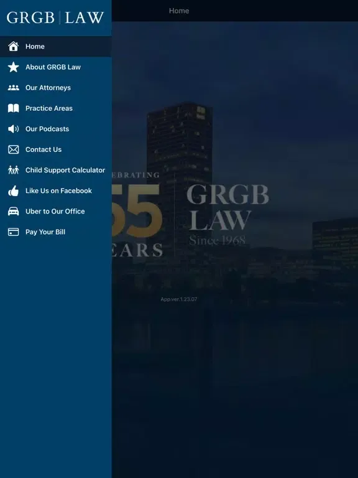Click the App.ver.1.23.07 version text
358x478 pixels.
tap(179, 299)
